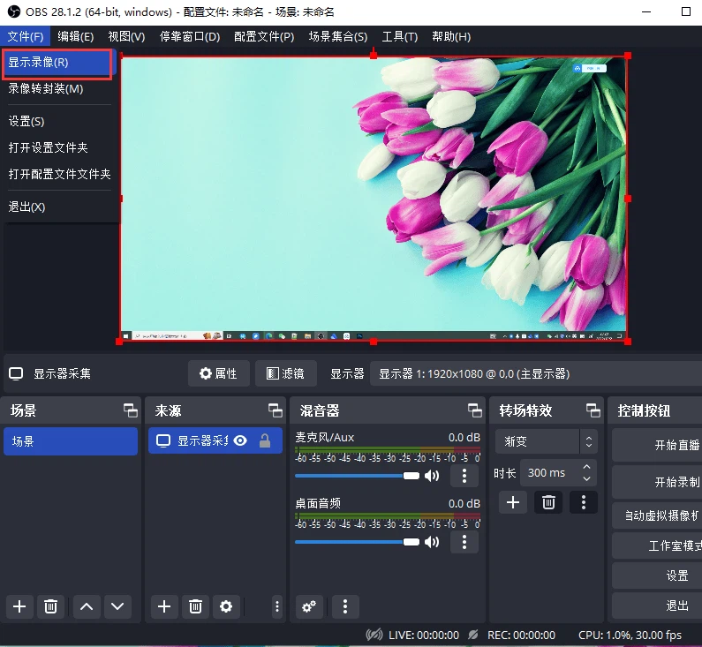Screen dimensions: 702x647
Task: Toggle visibility eye of 显示器采集 source
Action: (240, 440)
